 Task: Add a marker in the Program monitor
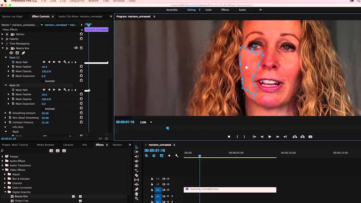click(x=229, y=137)
